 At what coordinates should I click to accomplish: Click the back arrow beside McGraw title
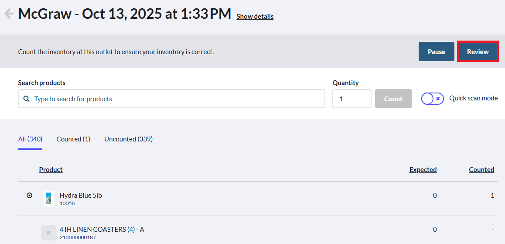click(x=9, y=14)
